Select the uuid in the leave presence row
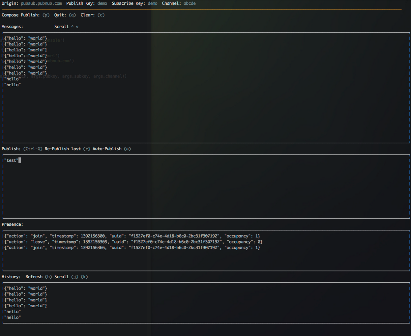The width and height of the screenshot is (411, 336). [176, 242]
